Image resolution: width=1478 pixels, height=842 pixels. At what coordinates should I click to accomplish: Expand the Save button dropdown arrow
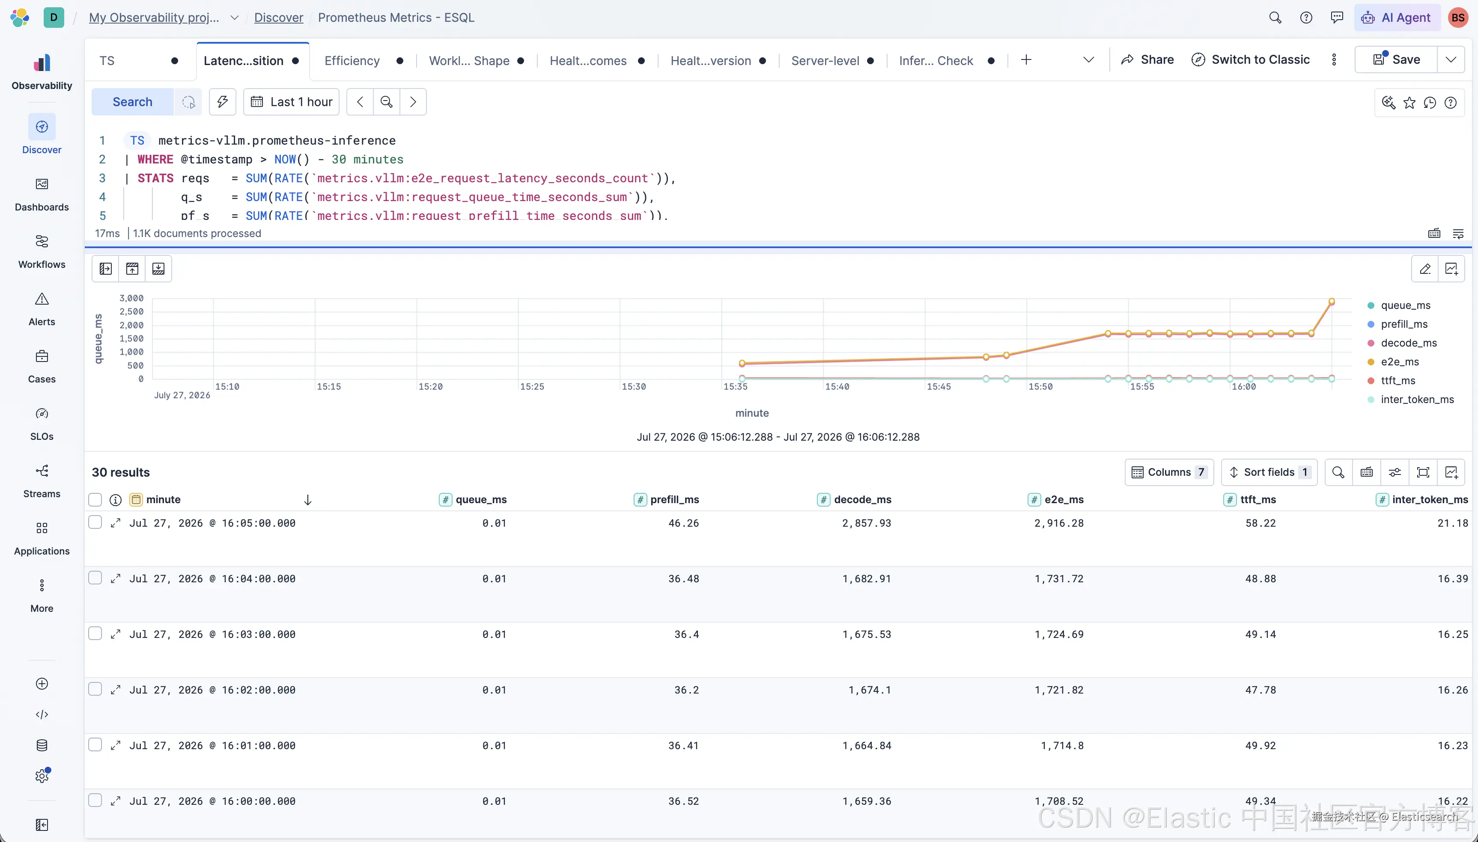[1451, 59]
